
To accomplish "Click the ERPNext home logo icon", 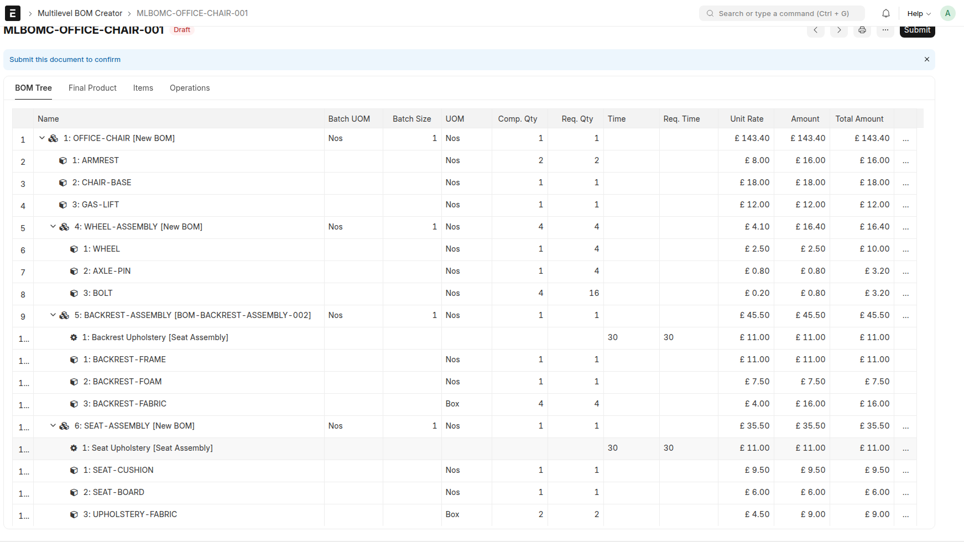I will [x=12, y=13].
